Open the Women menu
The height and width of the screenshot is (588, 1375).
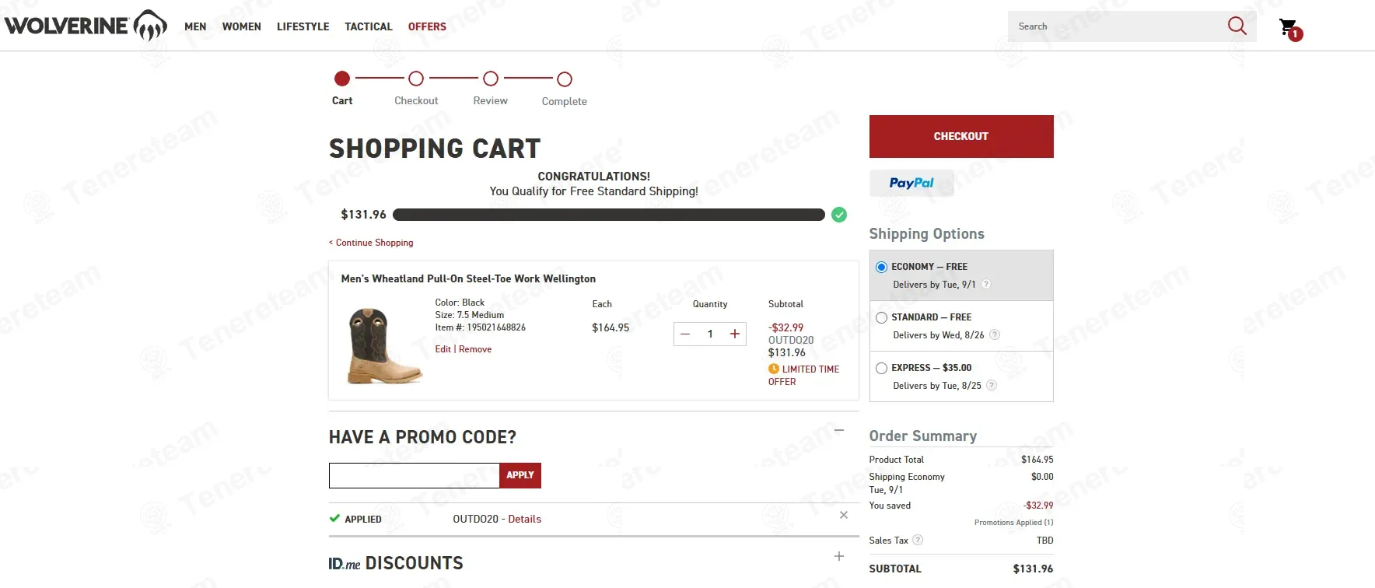click(242, 26)
